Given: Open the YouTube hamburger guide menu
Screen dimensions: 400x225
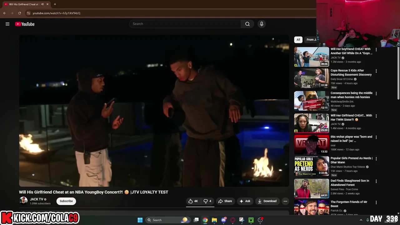Looking at the screenshot, I should point(7,24).
